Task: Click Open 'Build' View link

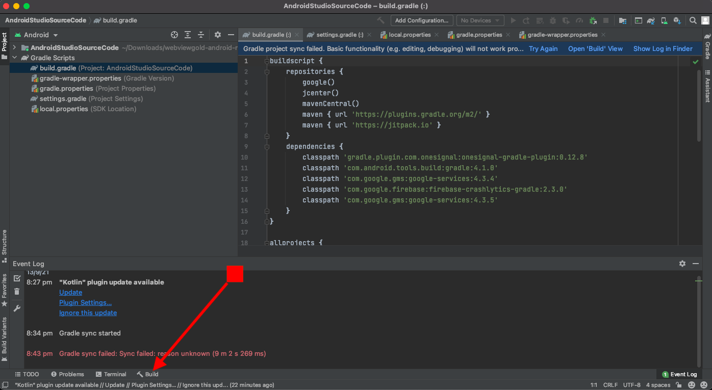Action: (595, 48)
